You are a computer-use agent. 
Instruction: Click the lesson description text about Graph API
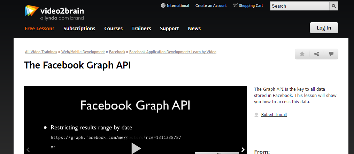[x=295, y=96]
